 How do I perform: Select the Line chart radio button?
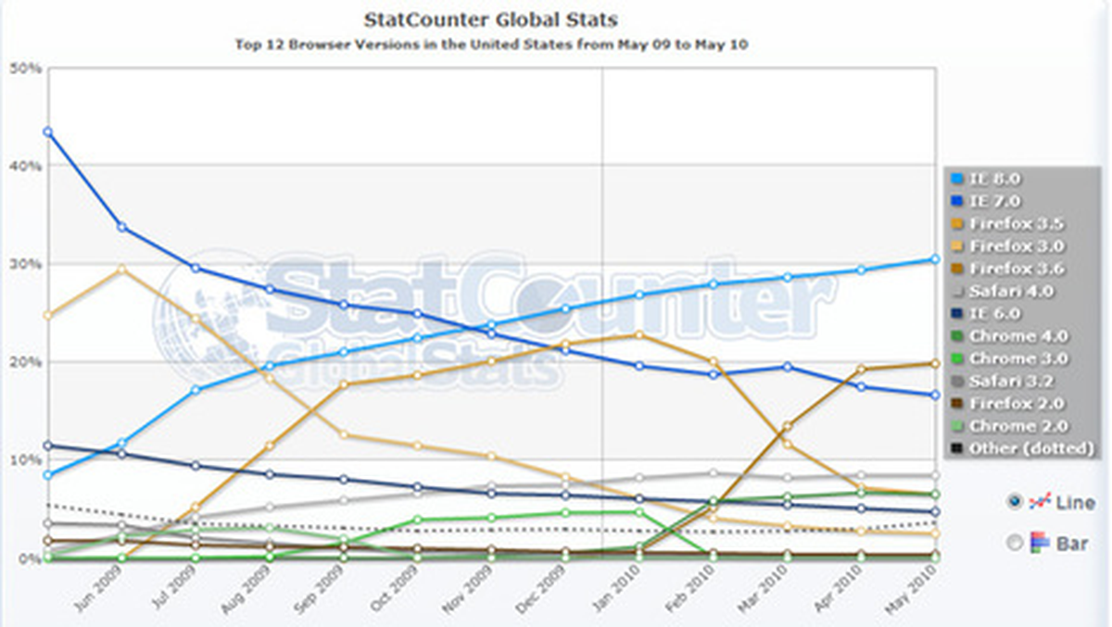click(1015, 502)
